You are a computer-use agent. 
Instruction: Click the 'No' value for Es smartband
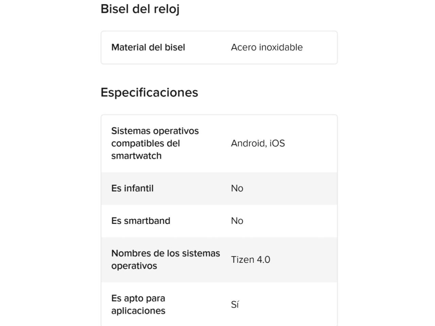[x=237, y=221]
